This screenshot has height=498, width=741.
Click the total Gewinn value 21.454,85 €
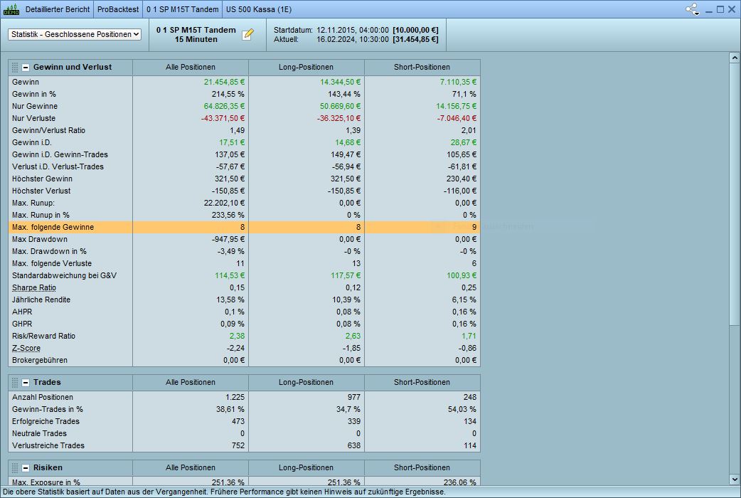(224, 82)
